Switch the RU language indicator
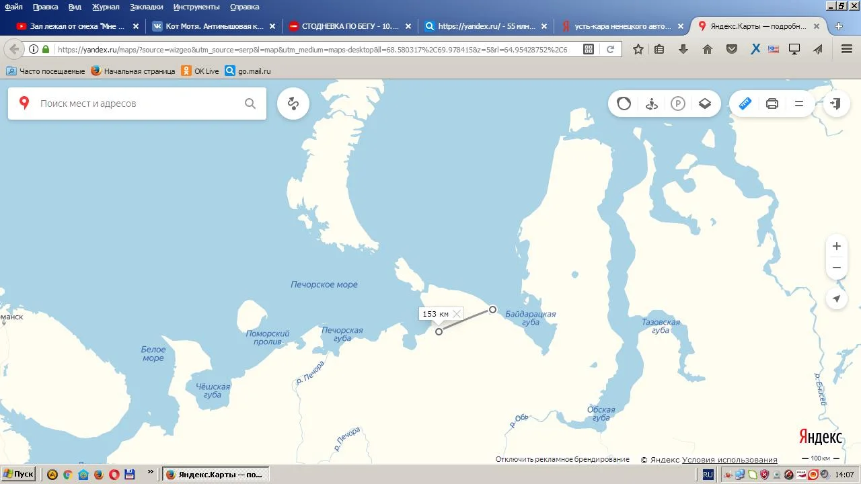The height and width of the screenshot is (484, 861). tap(708, 475)
